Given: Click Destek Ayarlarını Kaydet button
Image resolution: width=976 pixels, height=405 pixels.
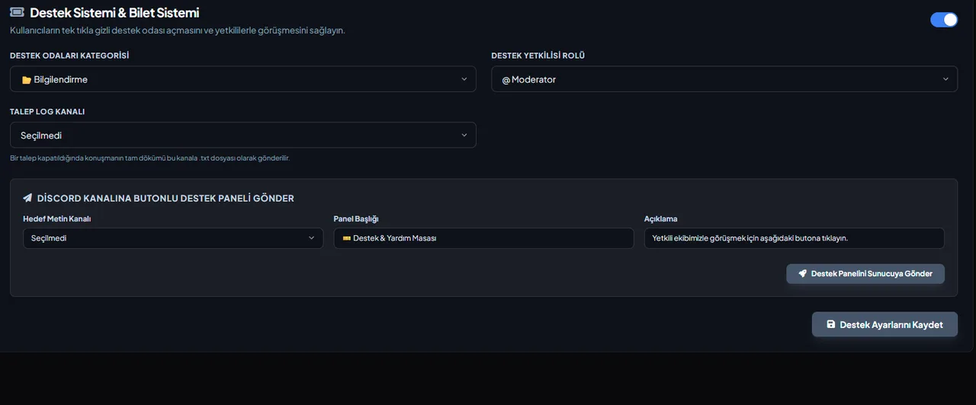Looking at the screenshot, I should point(884,324).
